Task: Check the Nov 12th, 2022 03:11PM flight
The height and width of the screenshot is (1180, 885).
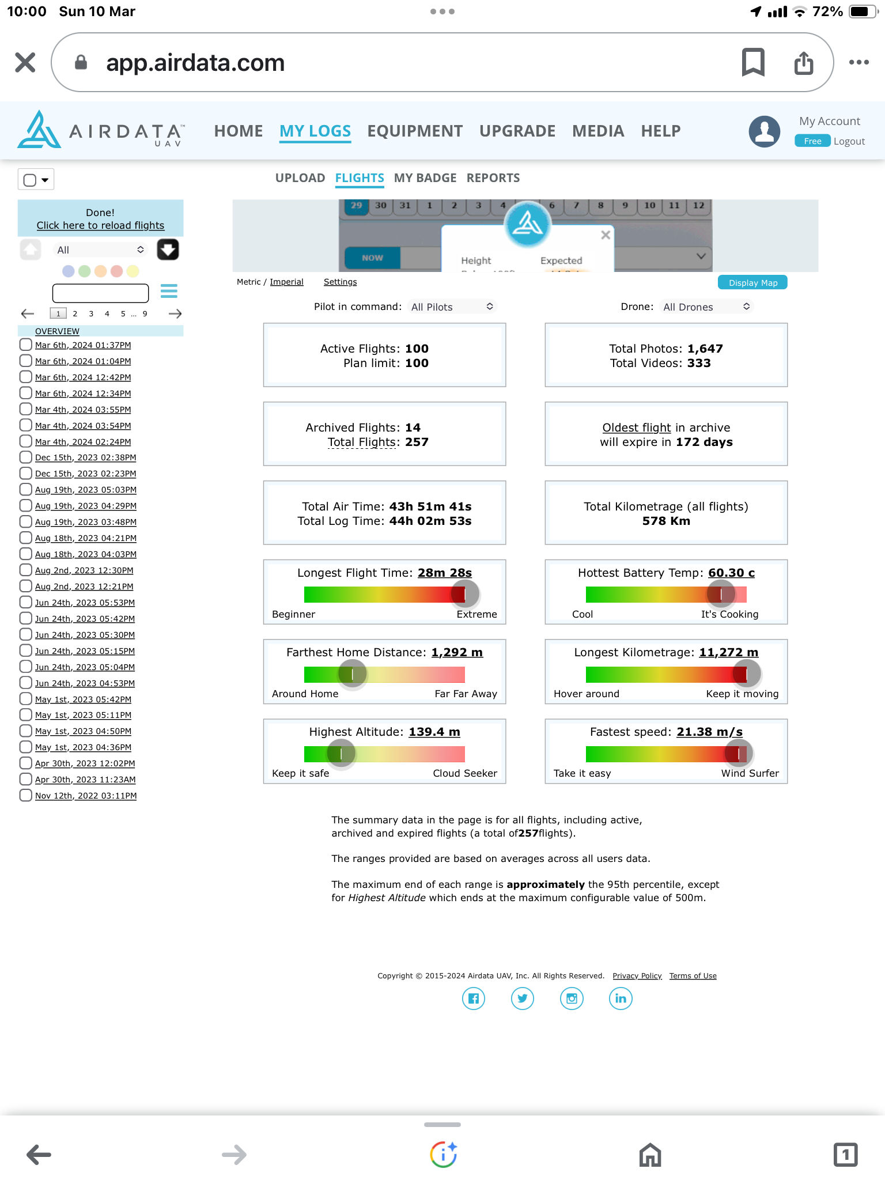Action: click(x=25, y=796)
